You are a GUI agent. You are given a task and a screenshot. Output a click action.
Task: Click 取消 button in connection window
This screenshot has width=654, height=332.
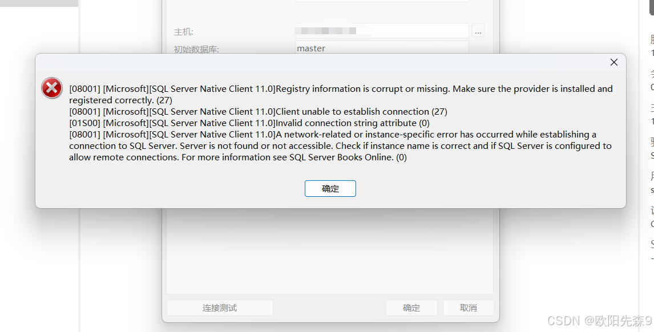(468, 308)
